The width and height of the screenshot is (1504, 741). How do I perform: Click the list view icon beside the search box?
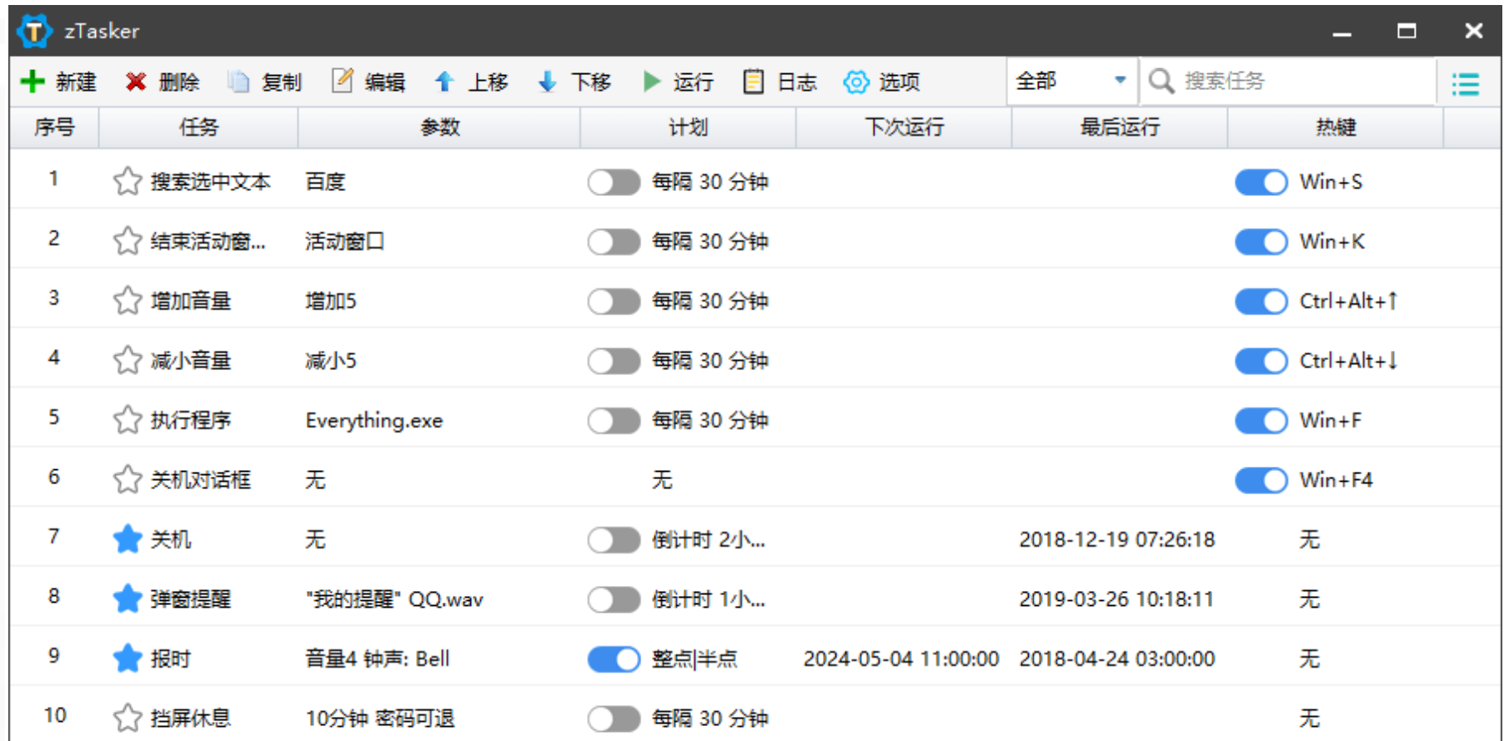[x=1466, y=83]
